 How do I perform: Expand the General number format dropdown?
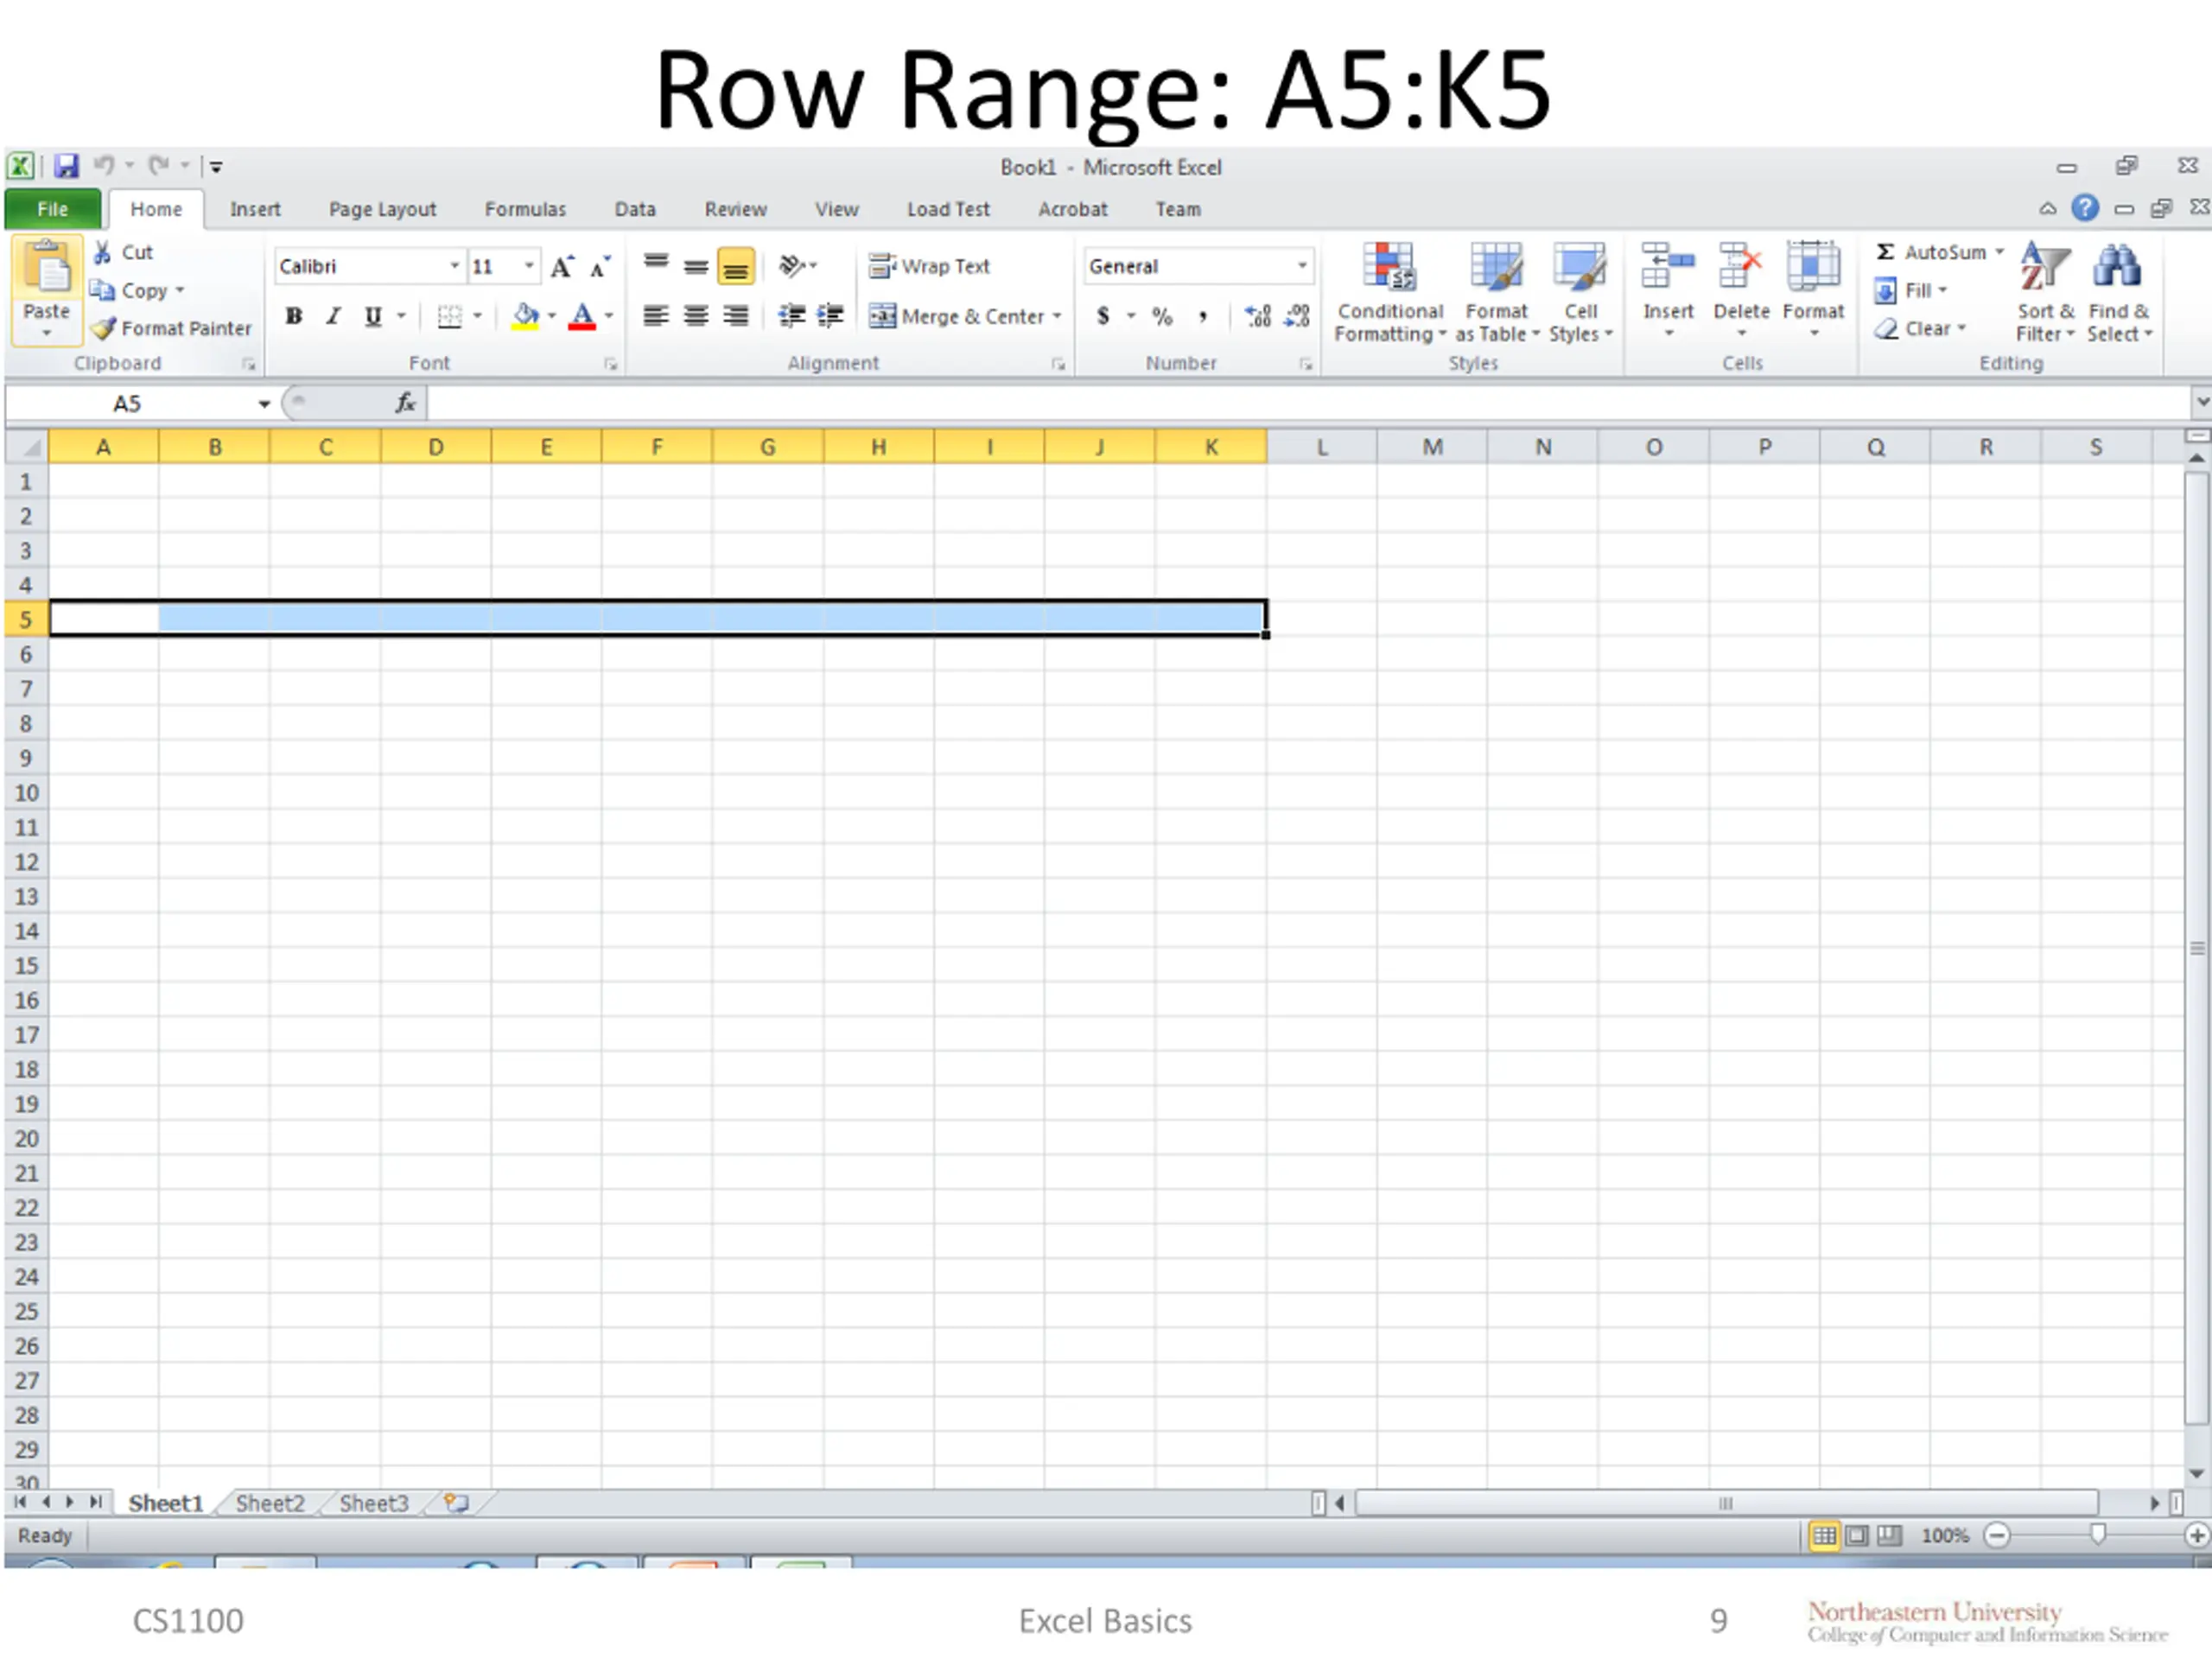[x=1301, y=266]
